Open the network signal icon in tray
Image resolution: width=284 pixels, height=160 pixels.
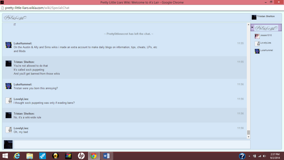point(260,156)
